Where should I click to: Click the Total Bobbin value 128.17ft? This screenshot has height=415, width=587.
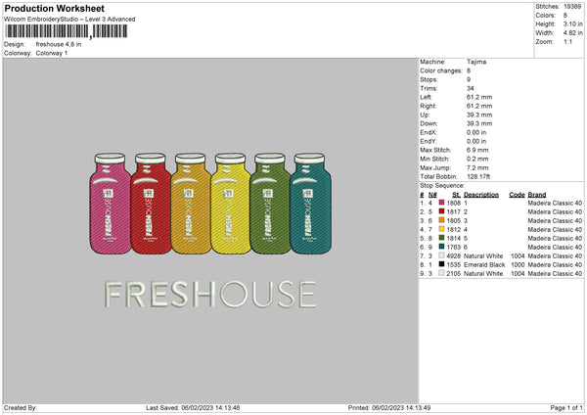[x=478, y=176]
